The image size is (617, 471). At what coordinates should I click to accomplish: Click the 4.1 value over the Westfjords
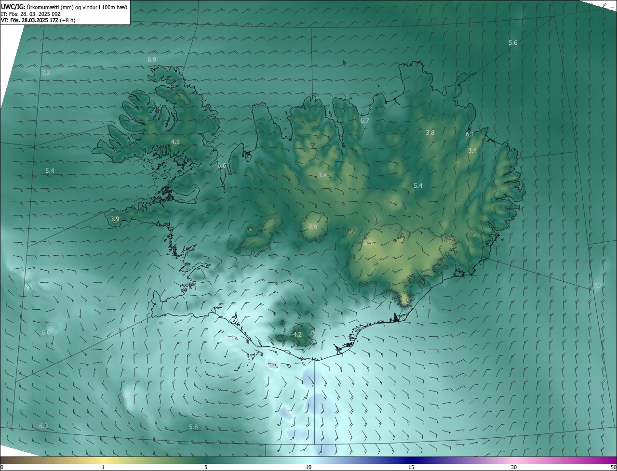click(x=175, y=142)
